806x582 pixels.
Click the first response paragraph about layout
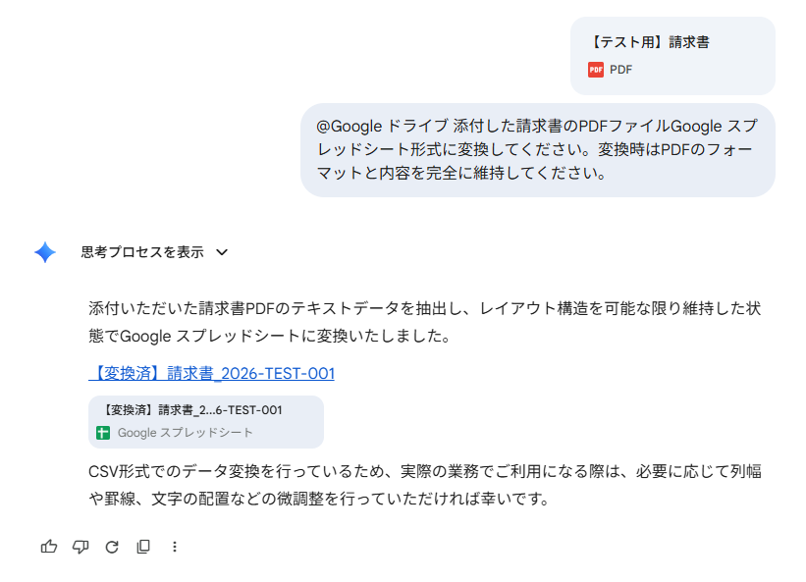click(424, 322)
